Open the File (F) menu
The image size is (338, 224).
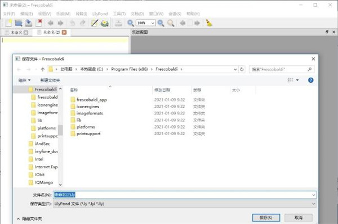9,14
